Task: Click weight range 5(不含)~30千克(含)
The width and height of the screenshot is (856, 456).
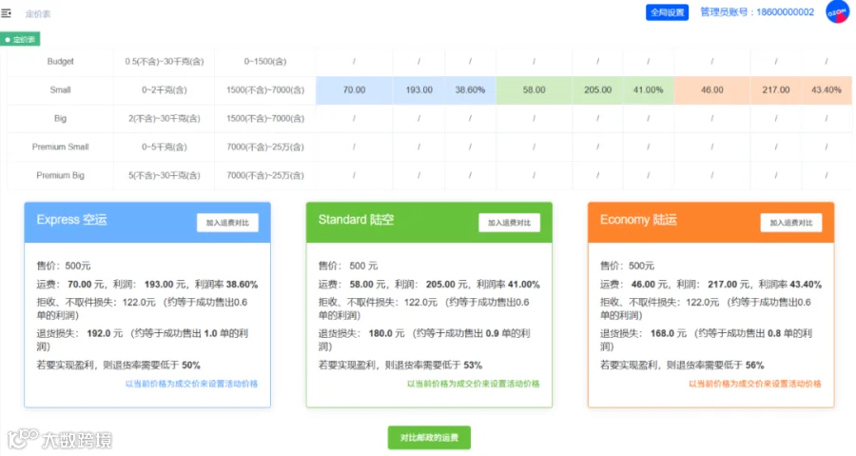Action: pos(165,175)
